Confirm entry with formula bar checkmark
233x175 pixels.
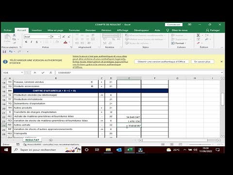click(x=43, y=73)
